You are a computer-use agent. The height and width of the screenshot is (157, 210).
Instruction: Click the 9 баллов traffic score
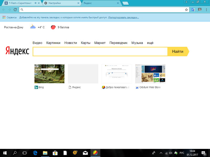(x=64, y=27)
